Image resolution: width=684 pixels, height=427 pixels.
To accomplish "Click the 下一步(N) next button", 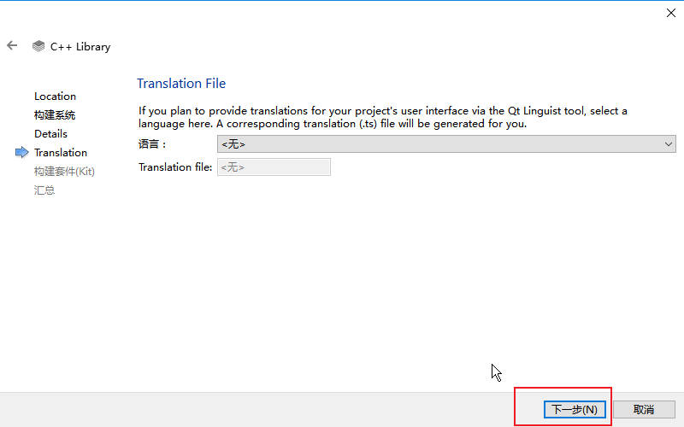I will click(x=575, y=410).
